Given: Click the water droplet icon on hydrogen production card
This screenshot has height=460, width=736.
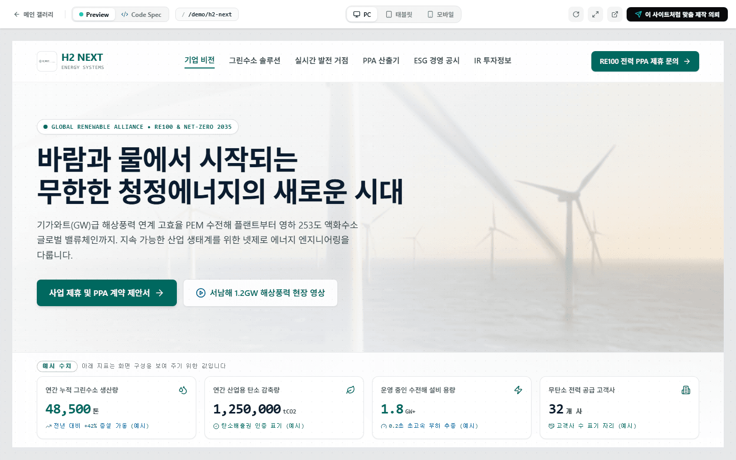Looking at the screenshot, I should (183, 390).
